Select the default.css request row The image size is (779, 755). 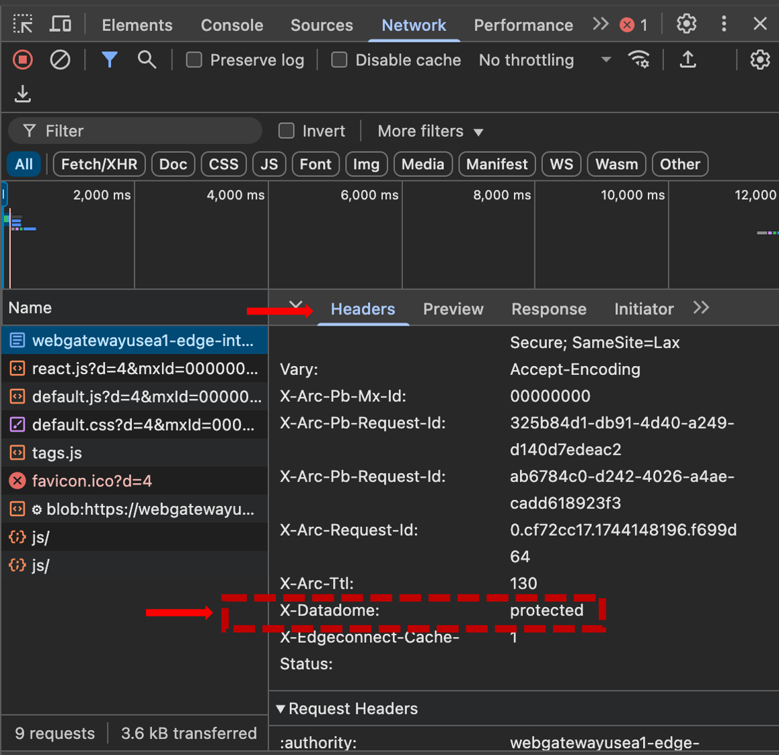(135, 425)
